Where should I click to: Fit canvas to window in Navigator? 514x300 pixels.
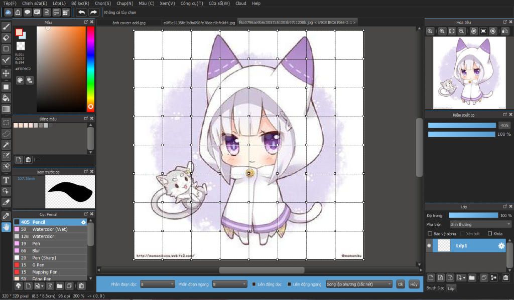(x=452, y=31)
